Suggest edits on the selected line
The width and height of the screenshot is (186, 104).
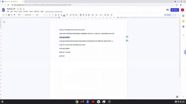tap(127, 41)
